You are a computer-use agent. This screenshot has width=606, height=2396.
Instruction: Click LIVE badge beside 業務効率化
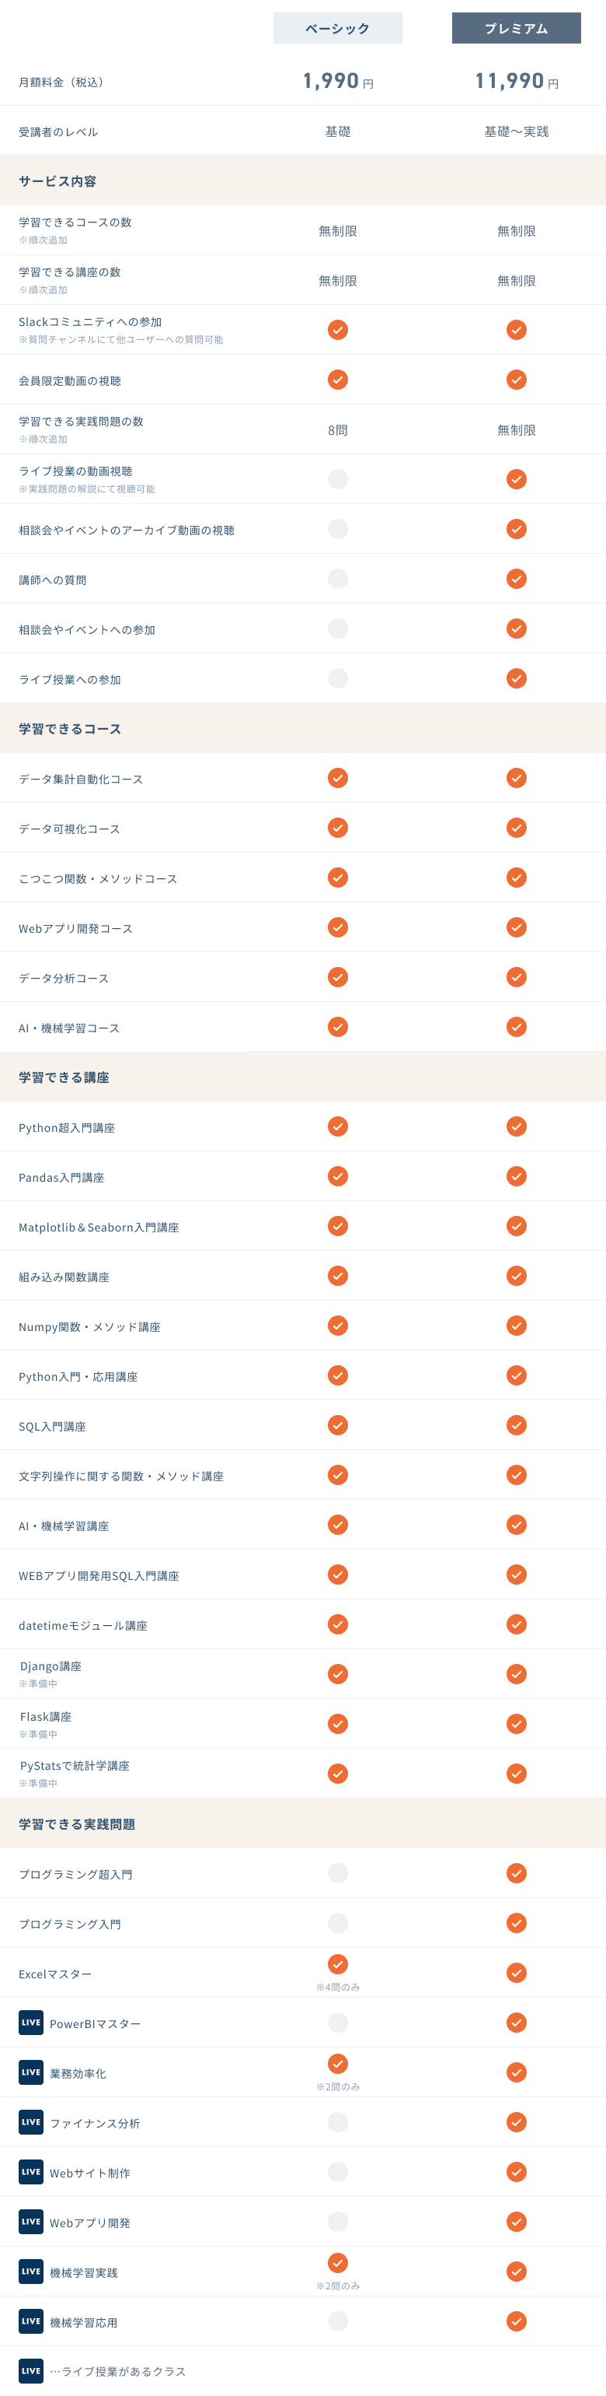pos(30,2072)
